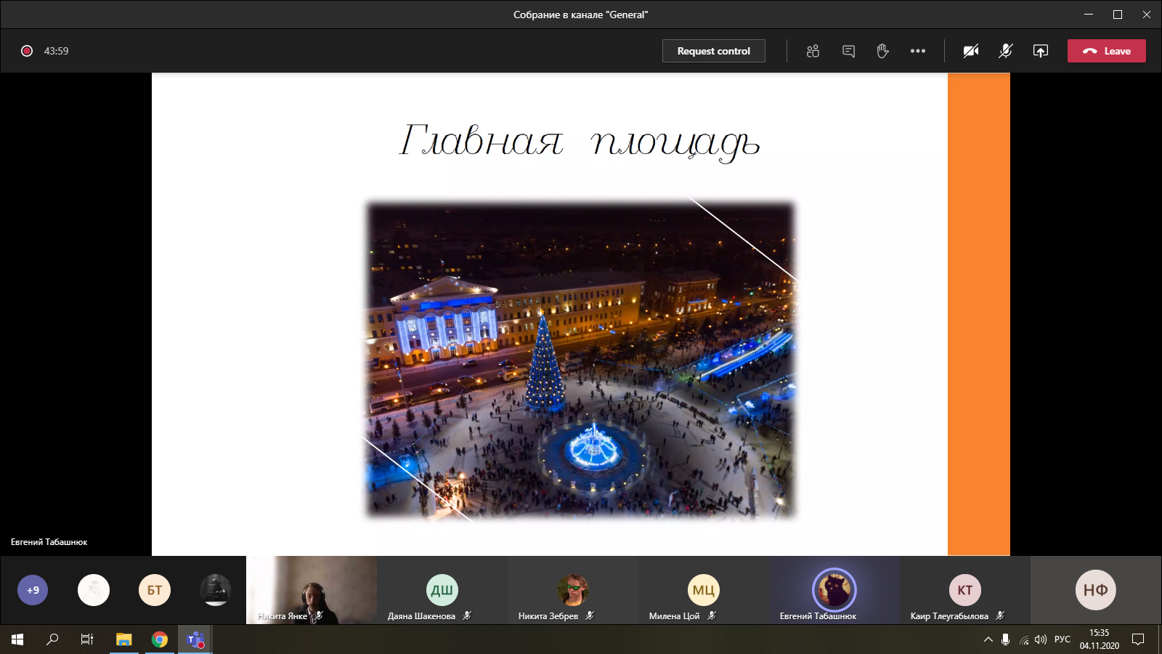Screen dimensions: 1162x654
Task: Expand hidden system tray icons
Action: (988, 639)
